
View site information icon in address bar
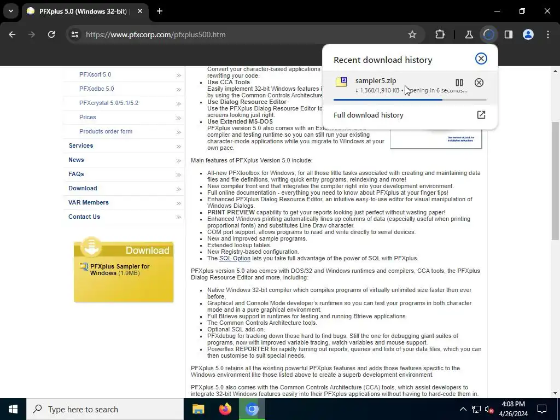click(x=75, y=34)
